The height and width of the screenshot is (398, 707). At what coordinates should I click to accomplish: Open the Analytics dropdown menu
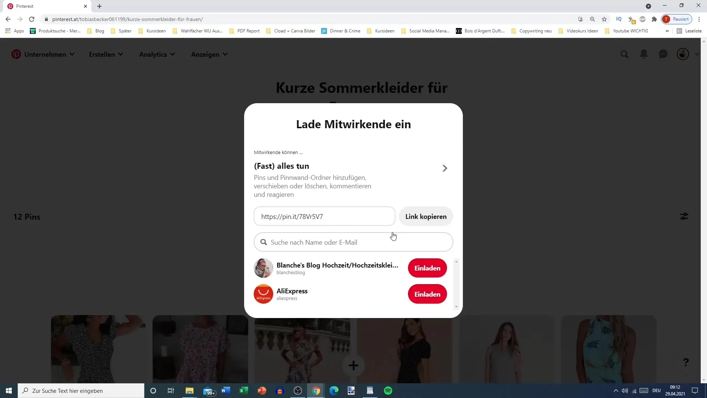click(x=157, y=54)
